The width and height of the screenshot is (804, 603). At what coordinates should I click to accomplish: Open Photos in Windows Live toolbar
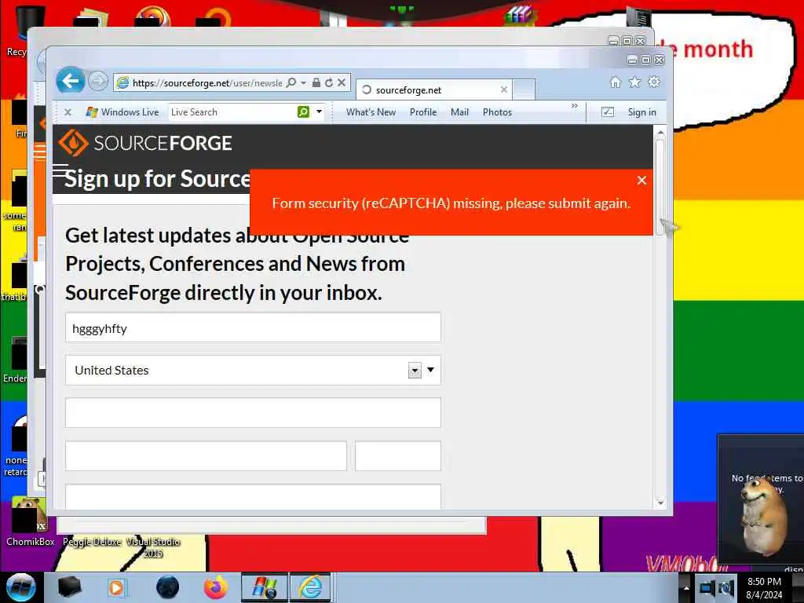point(497,111)
